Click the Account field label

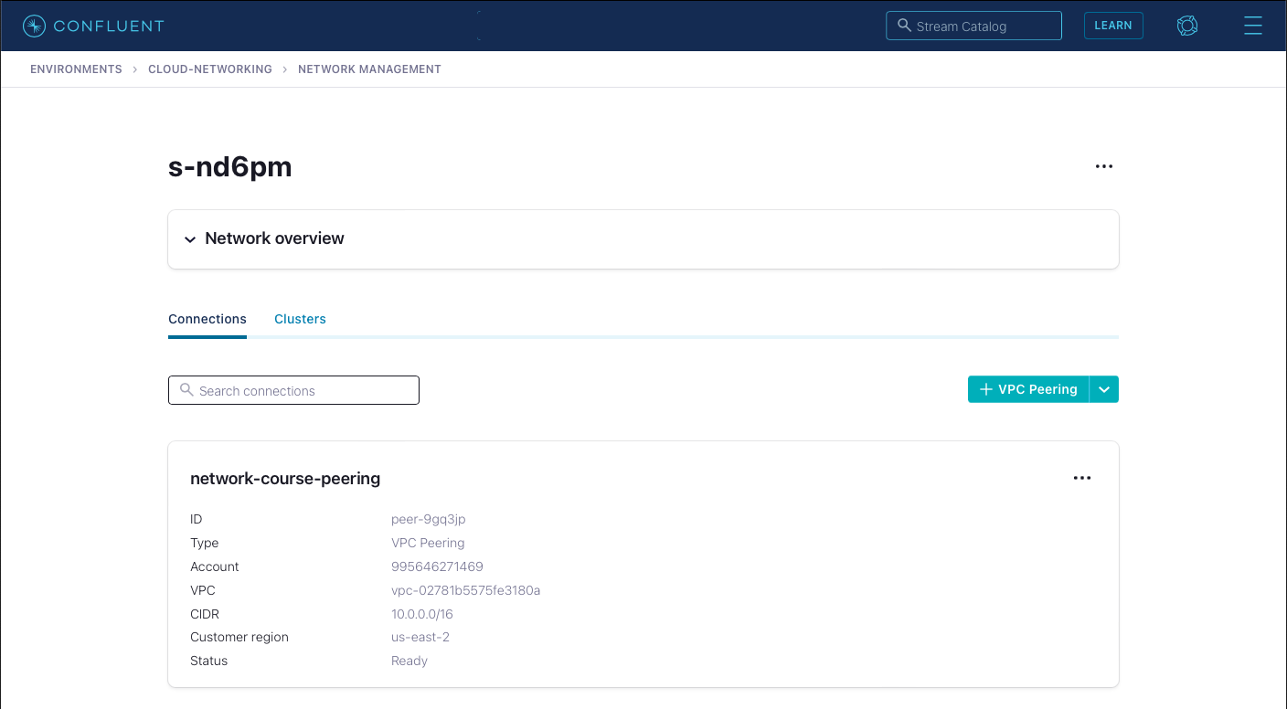coord(215,566)
